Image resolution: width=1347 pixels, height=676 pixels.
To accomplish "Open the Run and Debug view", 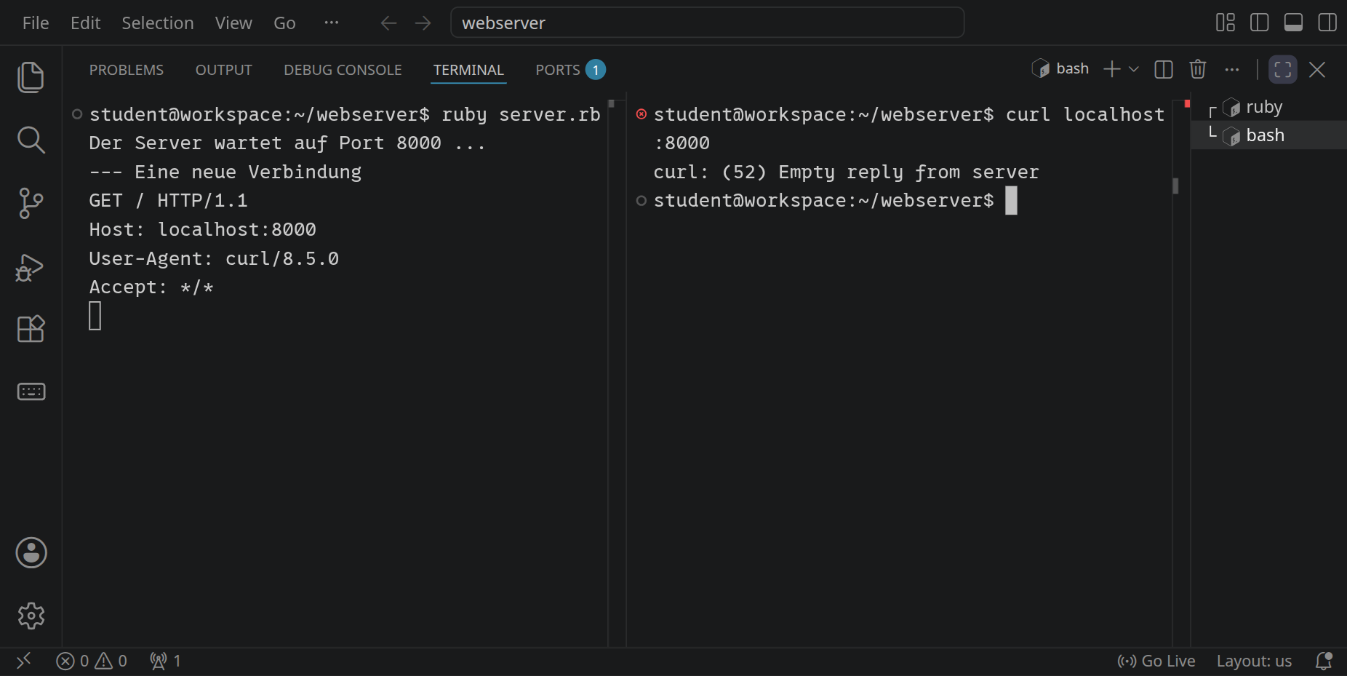I will tap(31, 267).
